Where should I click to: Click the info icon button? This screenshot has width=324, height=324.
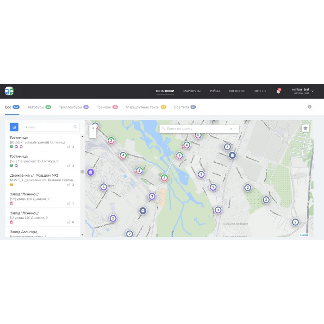click(x=310, y=107)
